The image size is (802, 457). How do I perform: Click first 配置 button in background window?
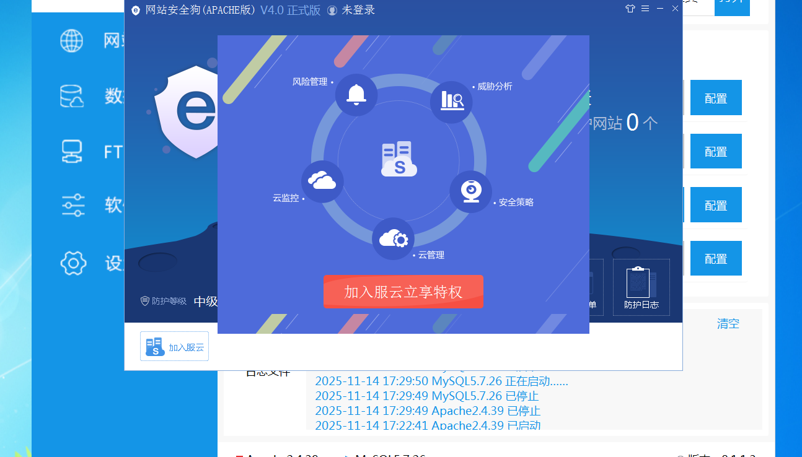[x=716, y=98]
